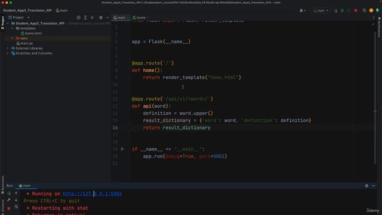
Task: Click 'port=5002' in app.run call
Action: [212, 156]
